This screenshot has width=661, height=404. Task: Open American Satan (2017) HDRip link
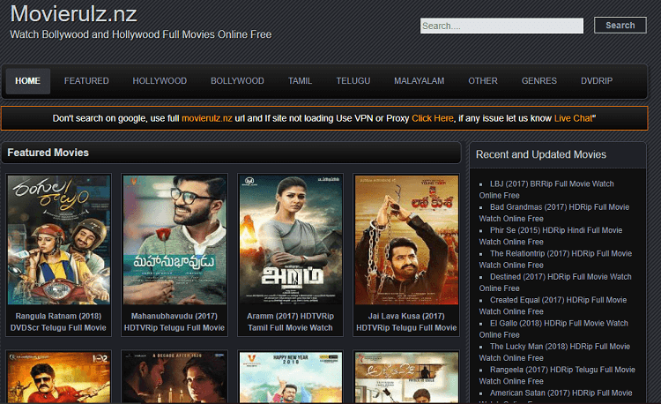pyautogui.click(x=555, y=396)
